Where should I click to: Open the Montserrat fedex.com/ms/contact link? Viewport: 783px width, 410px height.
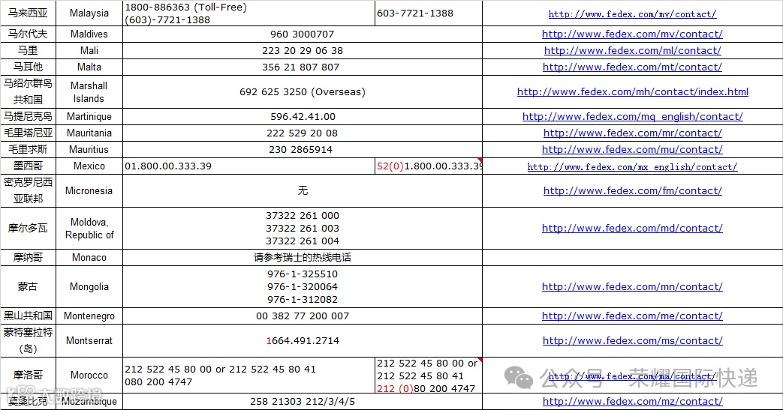pos(632,341)
